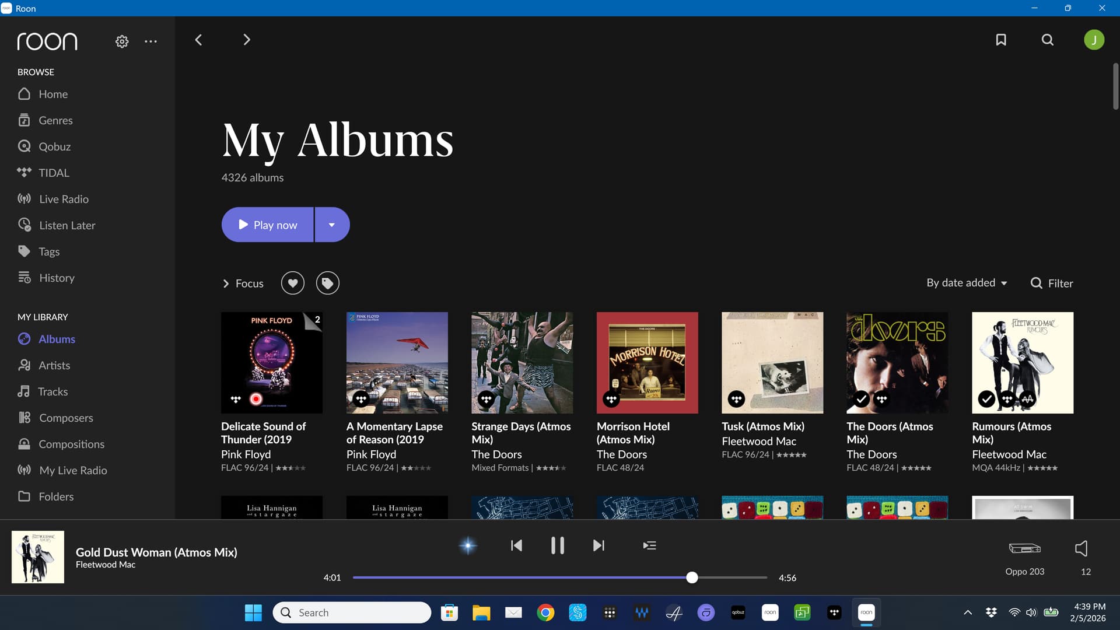Expand the Play now dropdown arrow
The height and width of the screenshot is (630, 1120).
point(332,225)
